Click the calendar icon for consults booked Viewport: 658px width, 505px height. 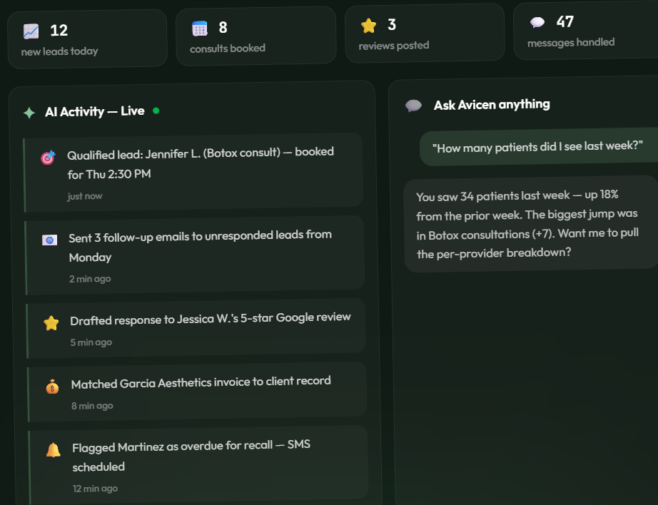200,29
